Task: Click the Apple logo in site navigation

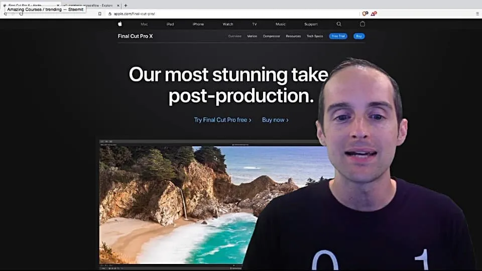Action: pos(120,24)
